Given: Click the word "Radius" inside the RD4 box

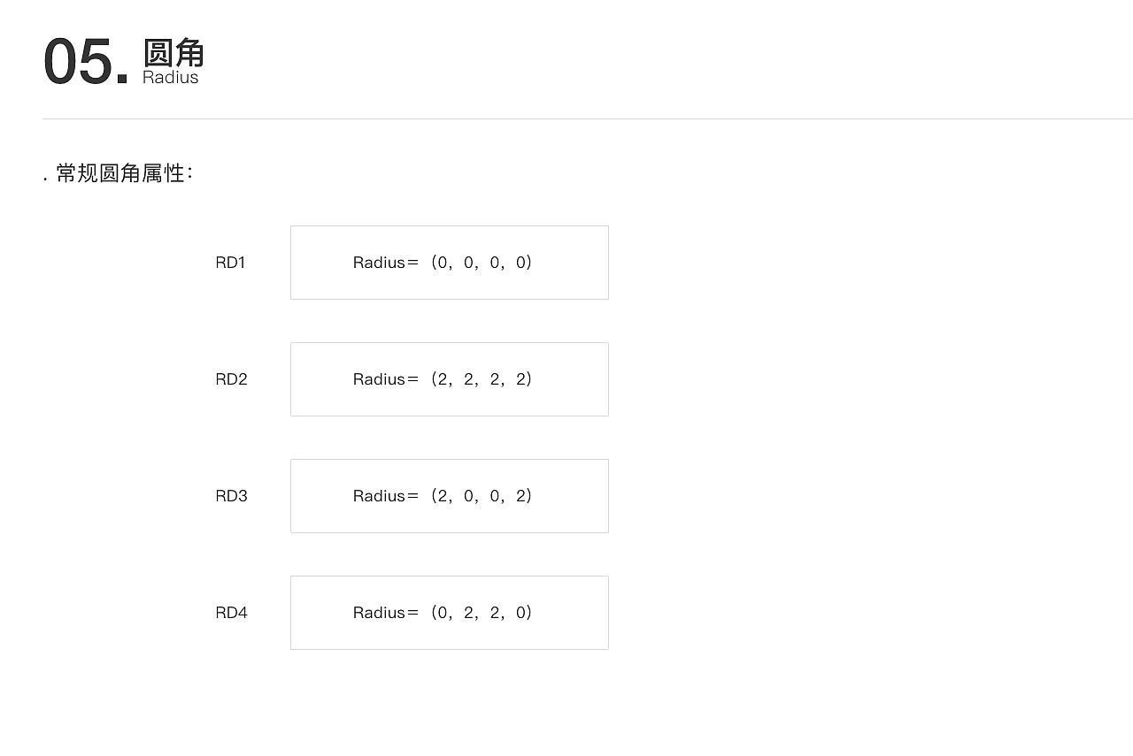Looking at the screenshot, I should click(379, 613).
